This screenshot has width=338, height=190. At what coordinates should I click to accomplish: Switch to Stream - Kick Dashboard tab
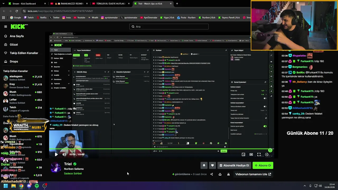coord(26,4)
